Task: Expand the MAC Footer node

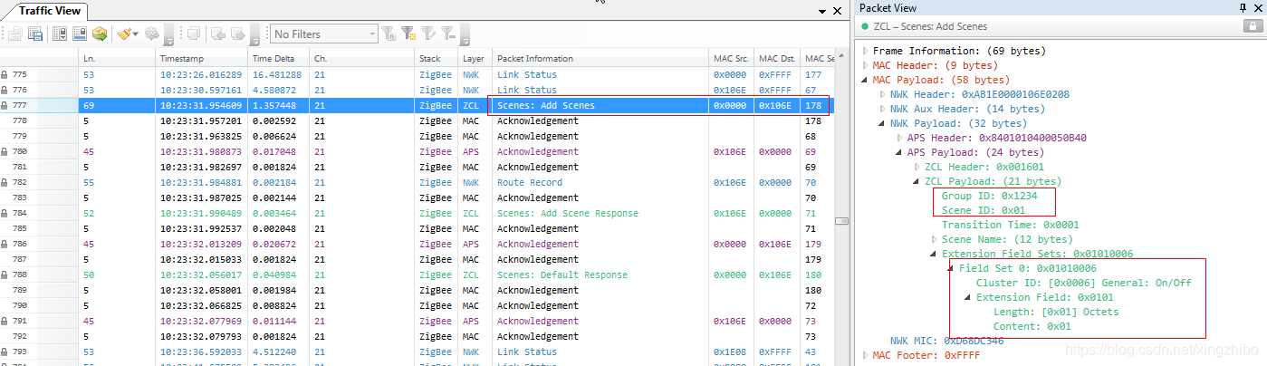Action: (x=866, y=355)
